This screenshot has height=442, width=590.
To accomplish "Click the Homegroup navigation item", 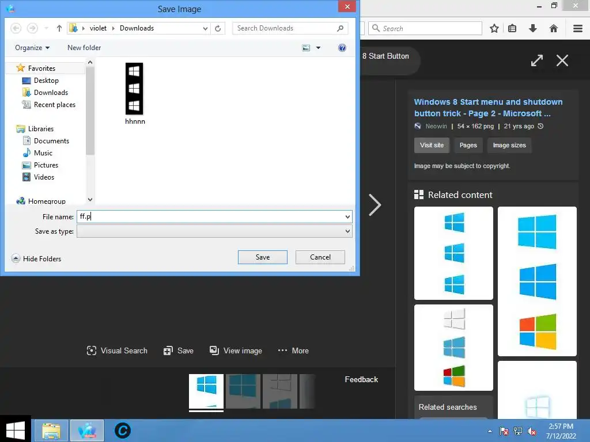I will click(x=46, y=201).
